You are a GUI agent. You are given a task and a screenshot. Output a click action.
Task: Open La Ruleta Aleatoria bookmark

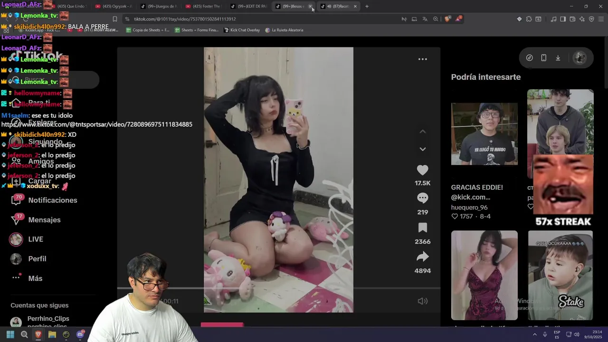(x=284, y=30)
